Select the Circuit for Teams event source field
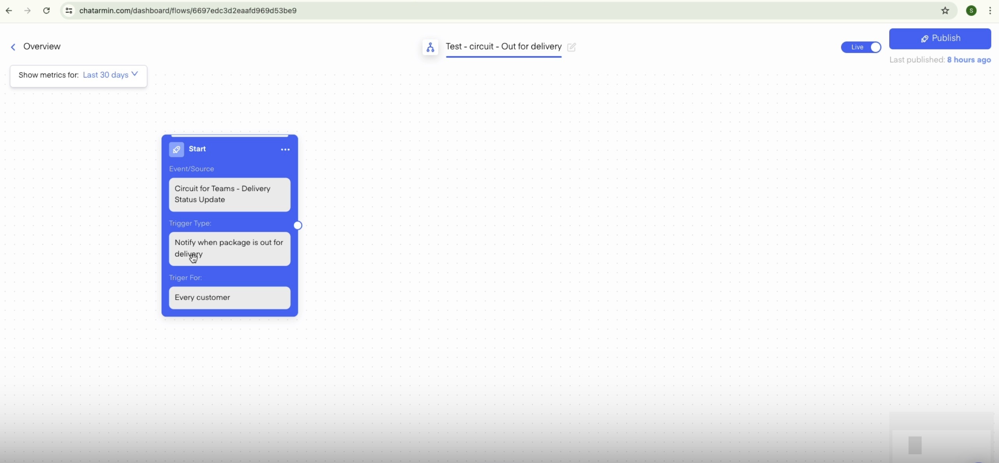This screenshot has height=463, width=999. pos(229,194)
